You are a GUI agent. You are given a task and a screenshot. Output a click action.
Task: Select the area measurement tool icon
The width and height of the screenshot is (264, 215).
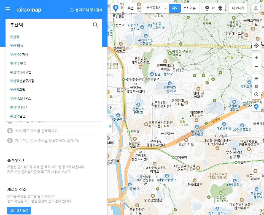coord(256,86)
